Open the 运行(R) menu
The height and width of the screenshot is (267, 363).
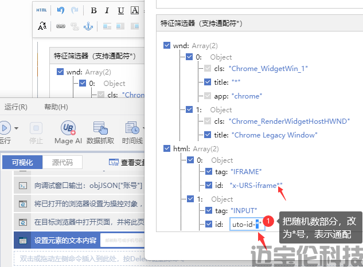[x=16, y=107]
